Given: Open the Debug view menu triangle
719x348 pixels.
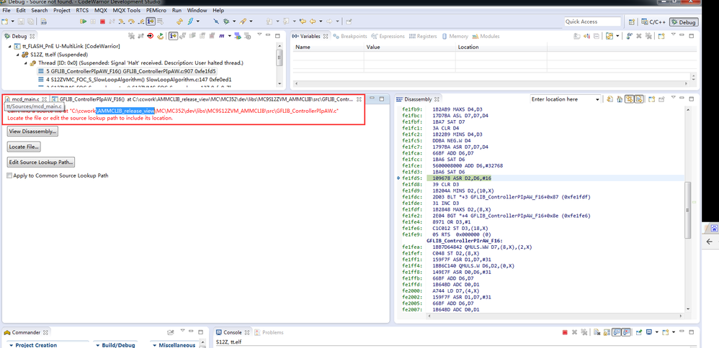Looking at the screenshot, I should click(259, 35).
